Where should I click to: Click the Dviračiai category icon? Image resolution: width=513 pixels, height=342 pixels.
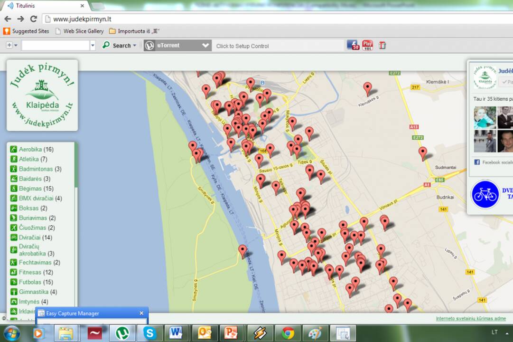[x=13, y=237]
